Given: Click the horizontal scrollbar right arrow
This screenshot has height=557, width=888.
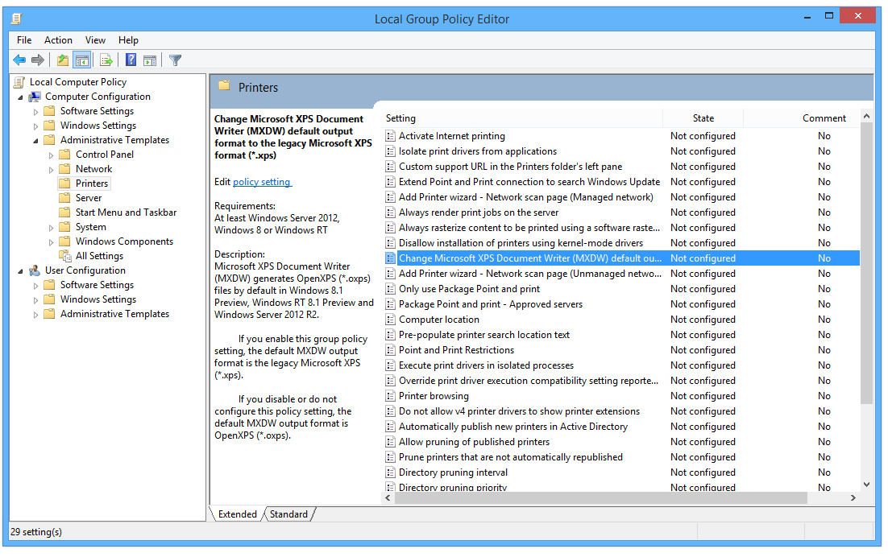Looking at the screenshot, I should [x=853, y=498].
